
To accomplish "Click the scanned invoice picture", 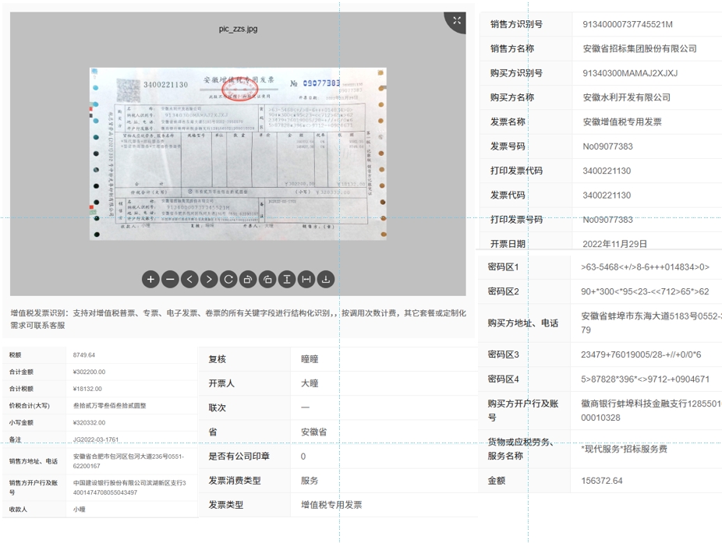I will pyautogui.click(x=238, y=153).
